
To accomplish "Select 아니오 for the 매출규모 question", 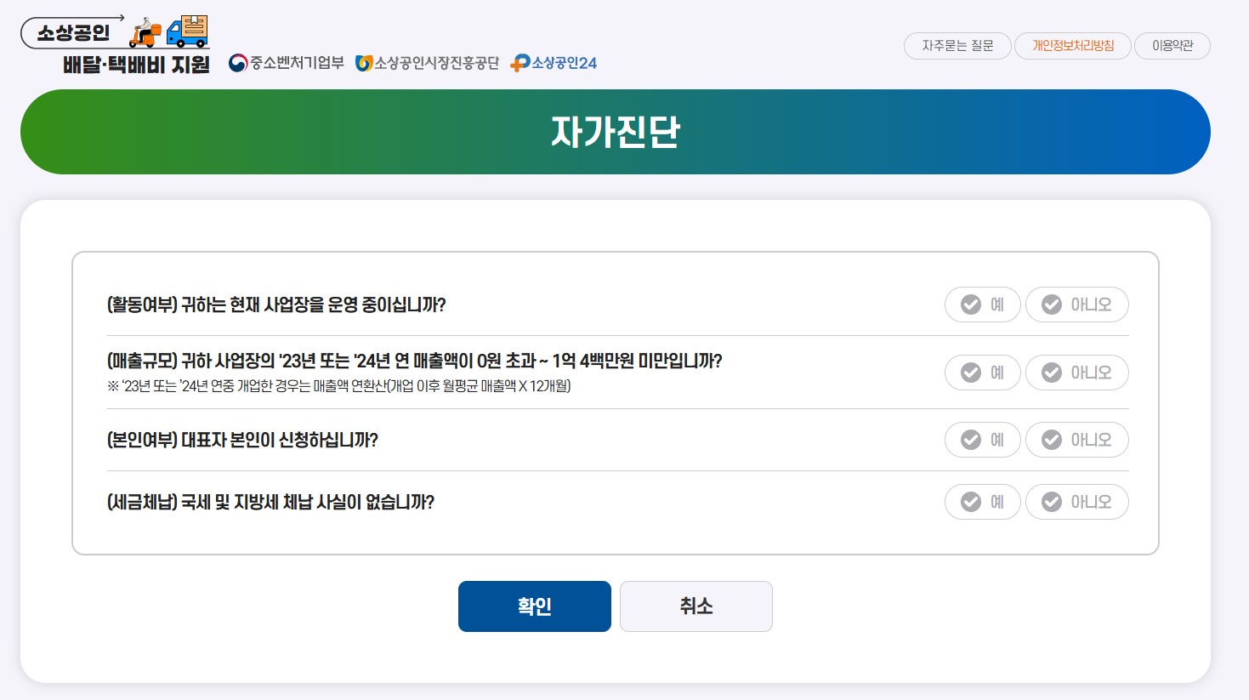I will point(1077,373).
